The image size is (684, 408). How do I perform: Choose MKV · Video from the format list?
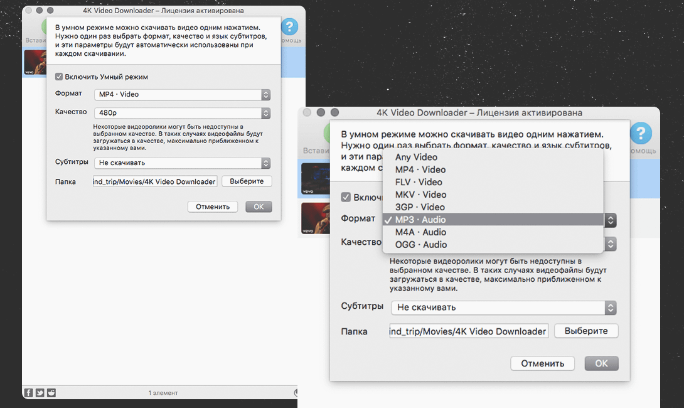click(x=493, y=195)
